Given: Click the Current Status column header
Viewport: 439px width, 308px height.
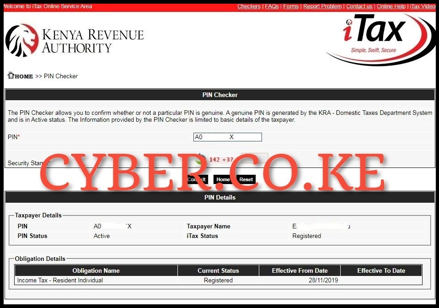Looking at the screenshot, I should click(218, 270).
